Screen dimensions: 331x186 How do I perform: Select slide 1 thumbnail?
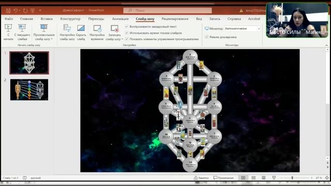[29, 63]
